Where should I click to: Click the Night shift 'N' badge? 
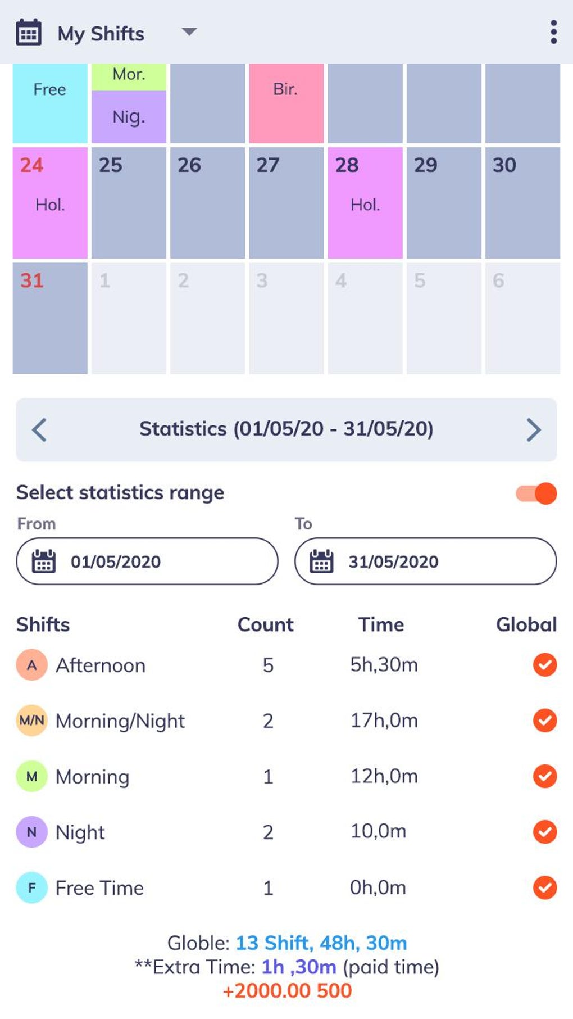(31, 832)
